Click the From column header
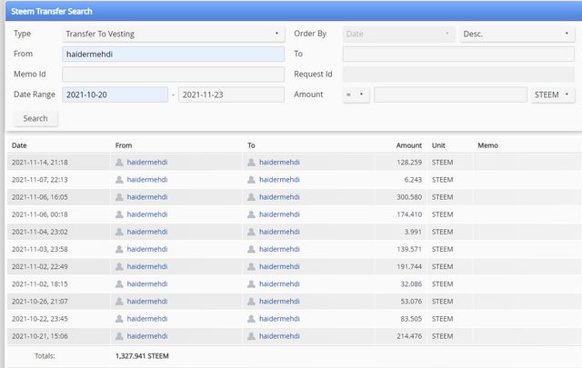This screenshot has width=582, height=368. (124, 145)
